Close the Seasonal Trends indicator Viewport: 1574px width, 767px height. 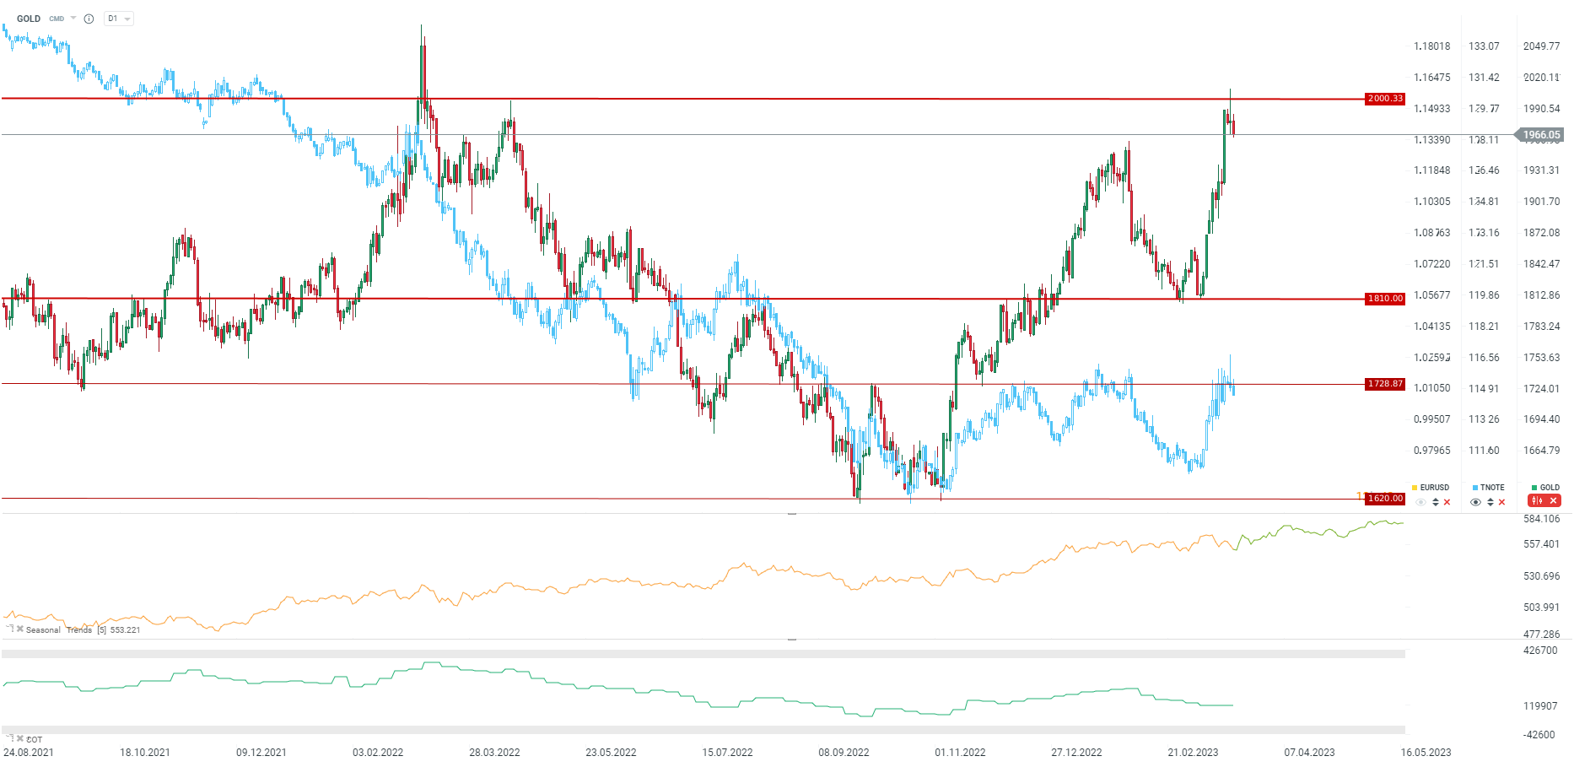click(x=20, y=629)
